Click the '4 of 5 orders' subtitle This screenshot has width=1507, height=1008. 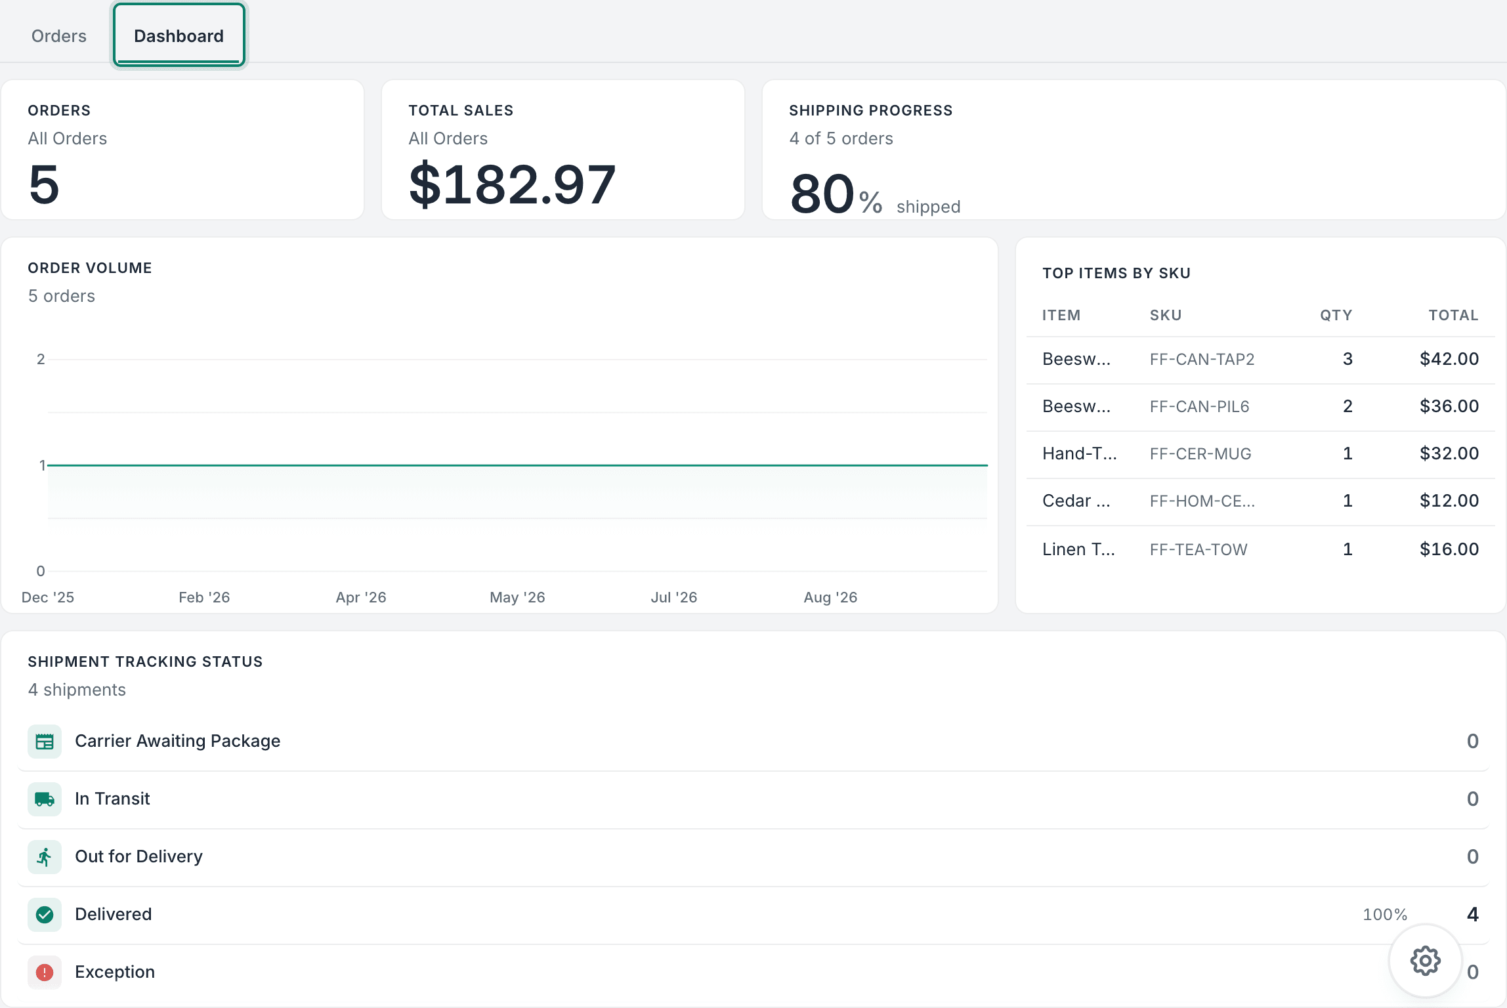click(841, 138)
